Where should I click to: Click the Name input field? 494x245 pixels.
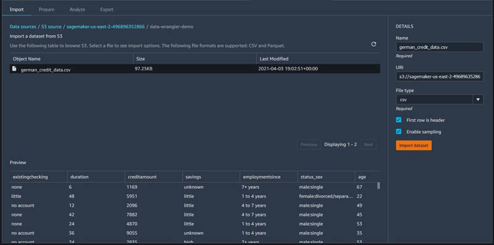coord(440,47)
